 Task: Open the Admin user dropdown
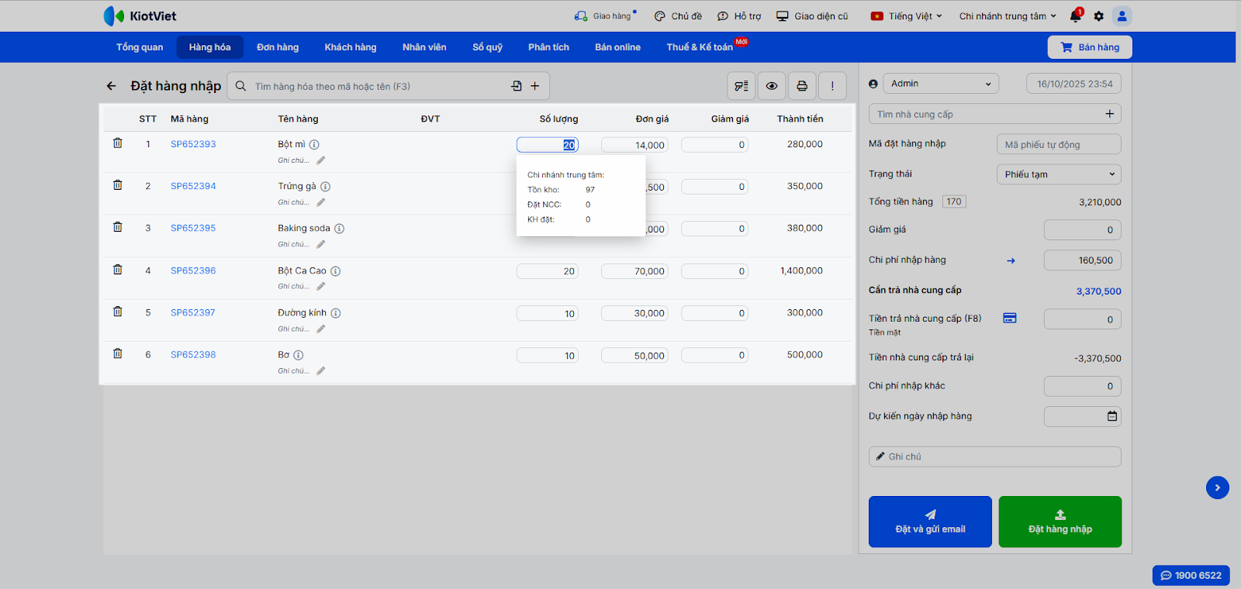coord(941,84)
